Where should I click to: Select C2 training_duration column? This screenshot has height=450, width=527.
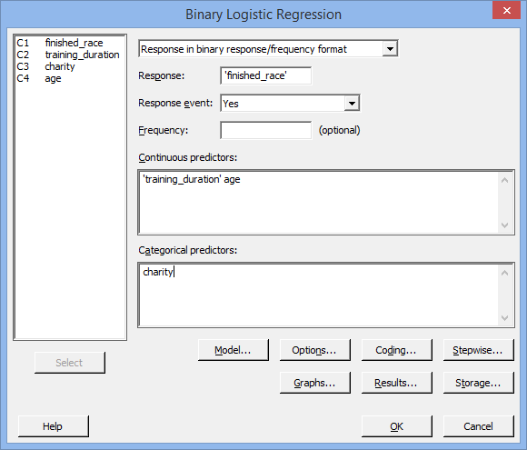(x=70, y=55)
